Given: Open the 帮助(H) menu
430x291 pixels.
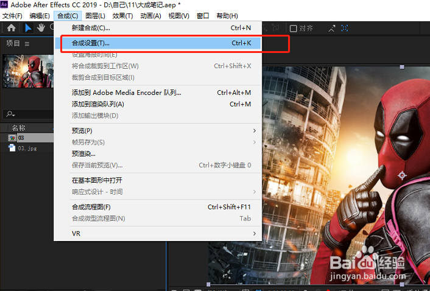Looking at the screenshot, I should point(227,16).
